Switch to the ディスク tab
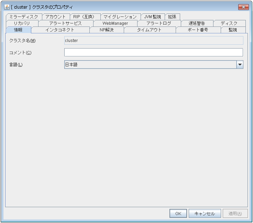Screen dimensions: 253x223 (x=229, y=23)
